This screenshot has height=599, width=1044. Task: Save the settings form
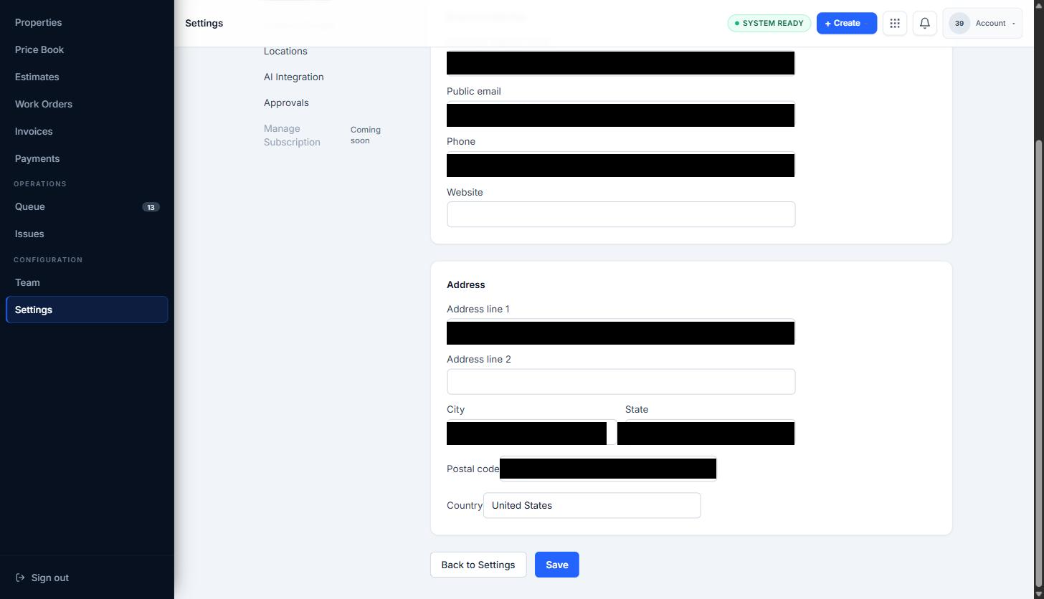pyautogui.click(x=557, y=565)
